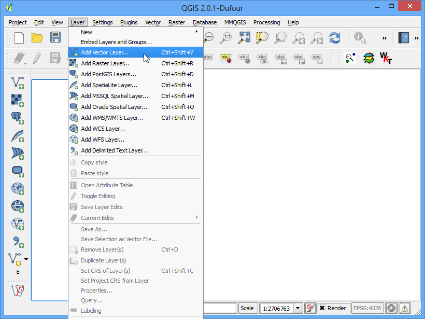425x319 pixels.
Task: Open the yellow warning messages icon
Action: point(405,308)
